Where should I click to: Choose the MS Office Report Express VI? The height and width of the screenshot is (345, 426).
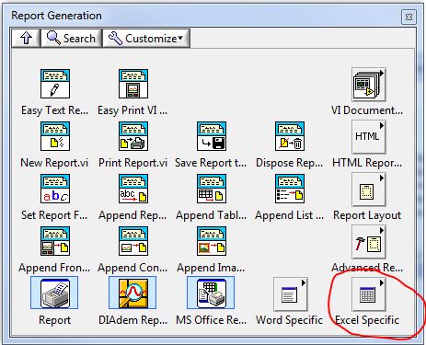coord(211,293)
